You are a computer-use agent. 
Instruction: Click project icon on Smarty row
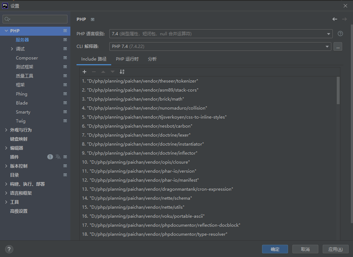click(65, 112)
